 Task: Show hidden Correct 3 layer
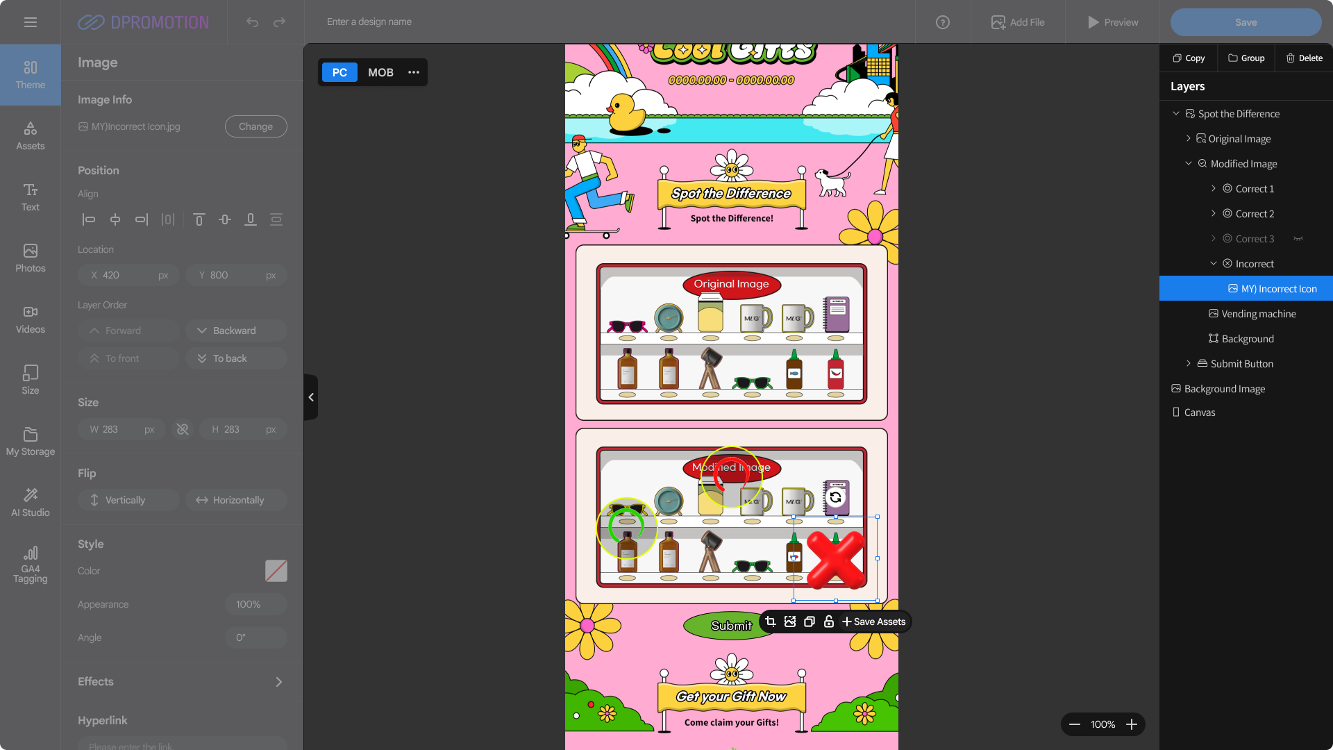pyautogui.click(x=1298, y=239)
